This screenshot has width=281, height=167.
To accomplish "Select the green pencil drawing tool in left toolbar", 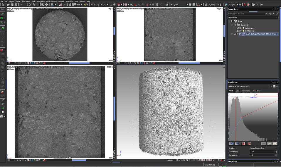I will pos(3,13).
